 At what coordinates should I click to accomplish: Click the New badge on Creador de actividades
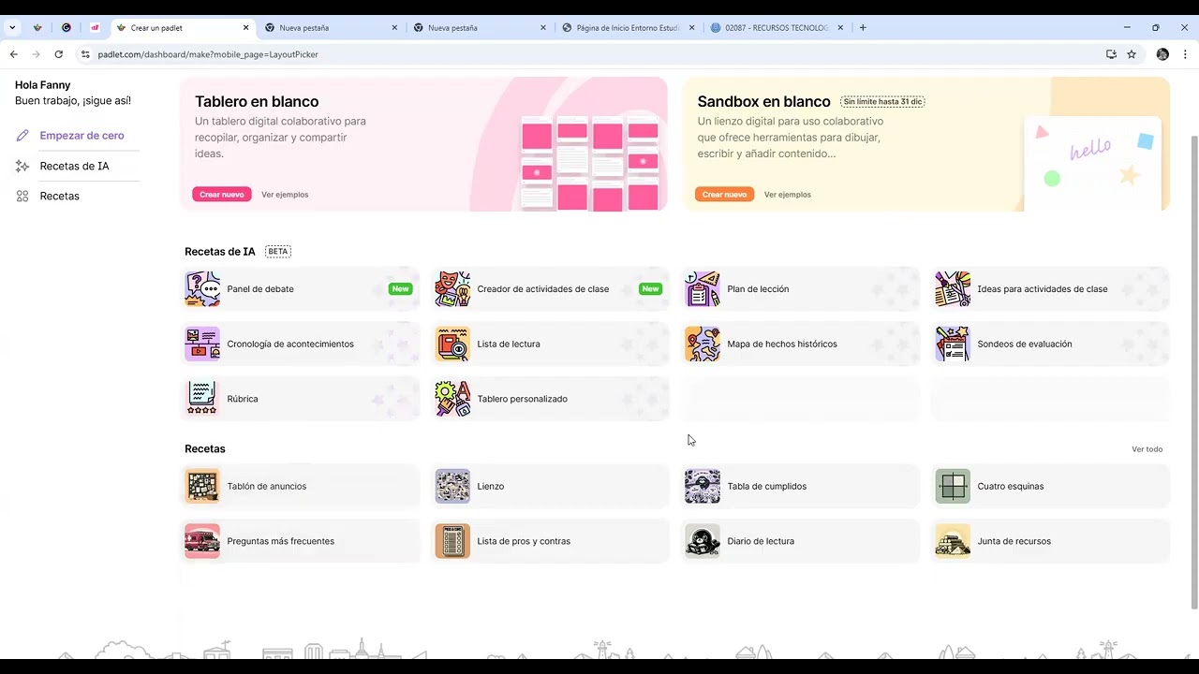(650, 289)
